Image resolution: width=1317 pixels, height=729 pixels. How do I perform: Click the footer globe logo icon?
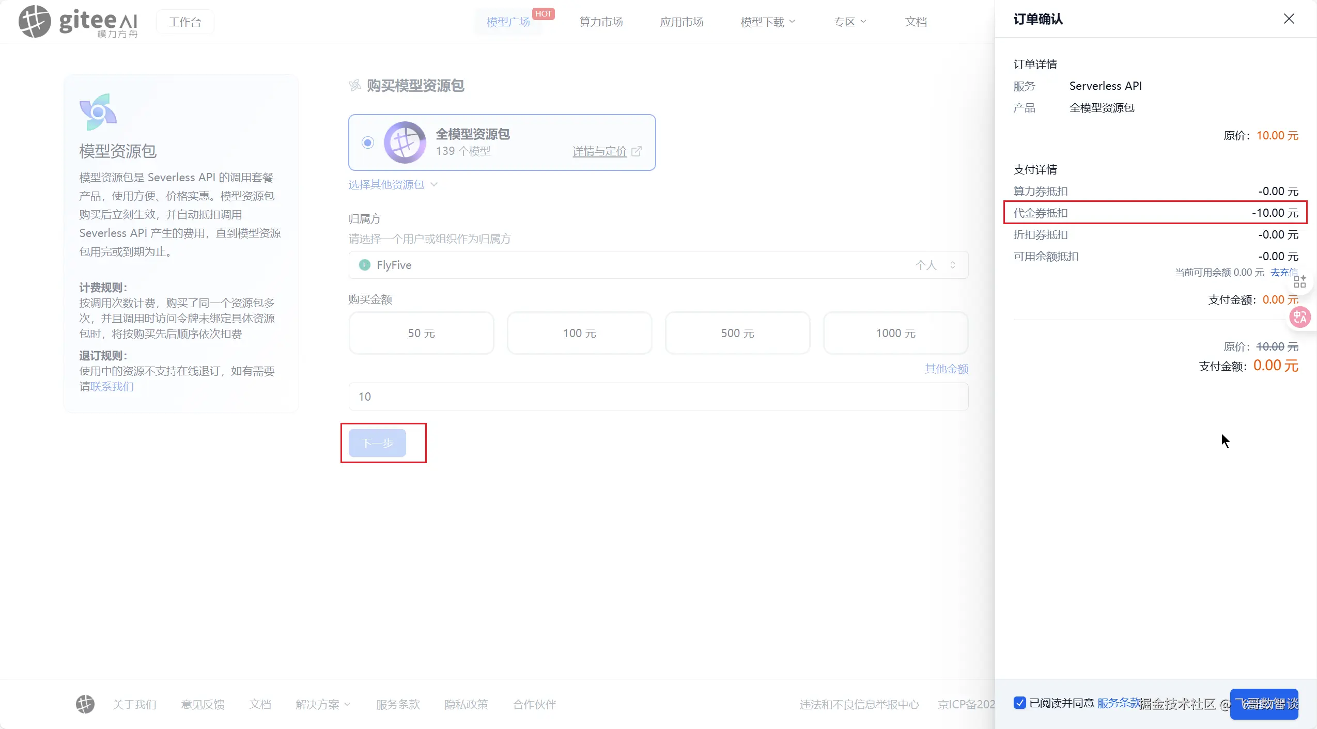click(x=85, y=704)
